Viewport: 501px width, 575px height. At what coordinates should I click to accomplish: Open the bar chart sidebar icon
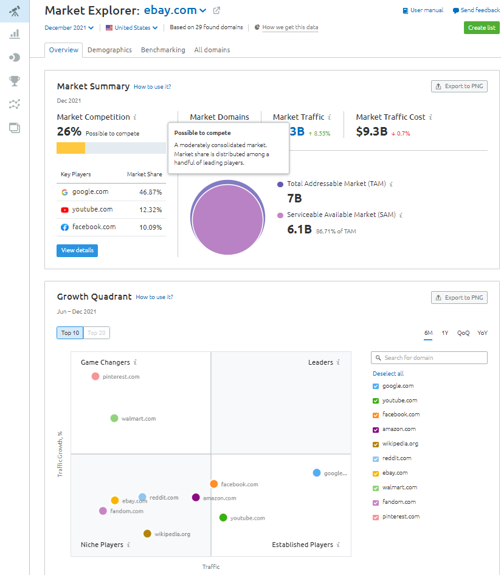[15, 34]
